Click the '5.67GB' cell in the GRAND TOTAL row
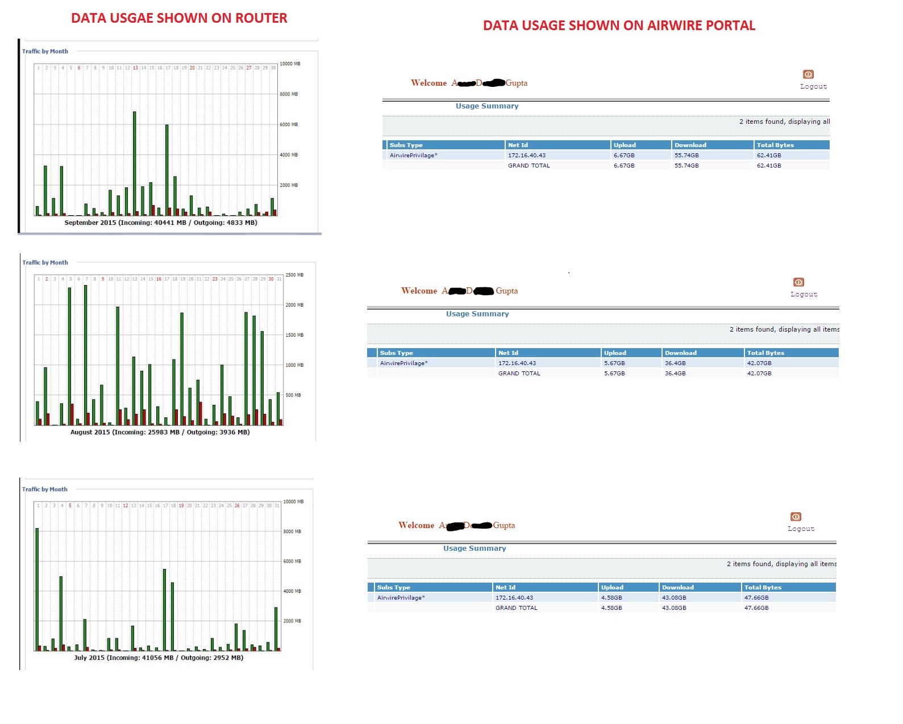This screenshot has height=724, width=903. (x=614, y=373)
